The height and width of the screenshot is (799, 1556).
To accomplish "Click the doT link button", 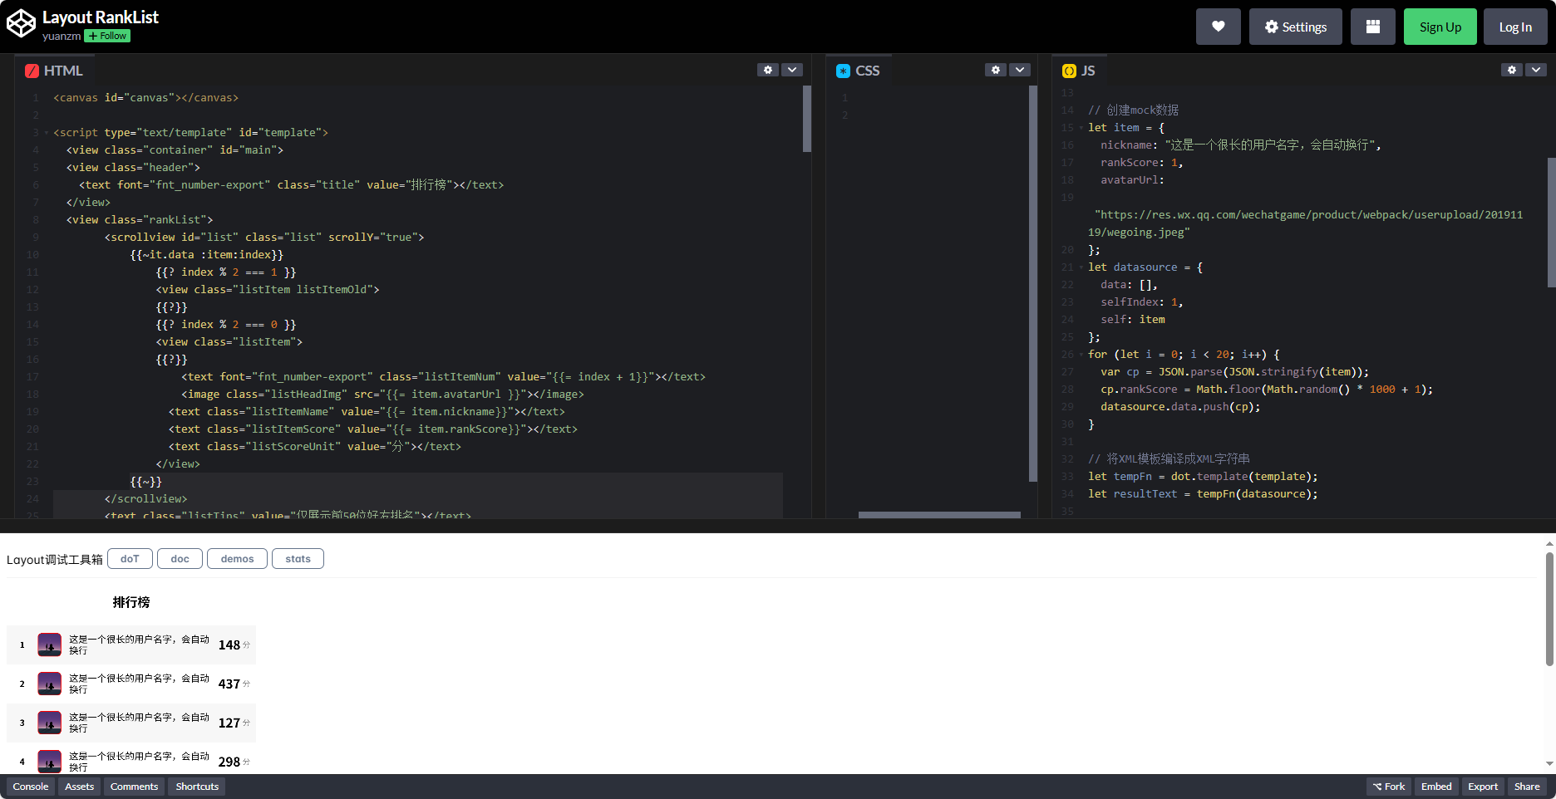I will click(x=130, y=559).
